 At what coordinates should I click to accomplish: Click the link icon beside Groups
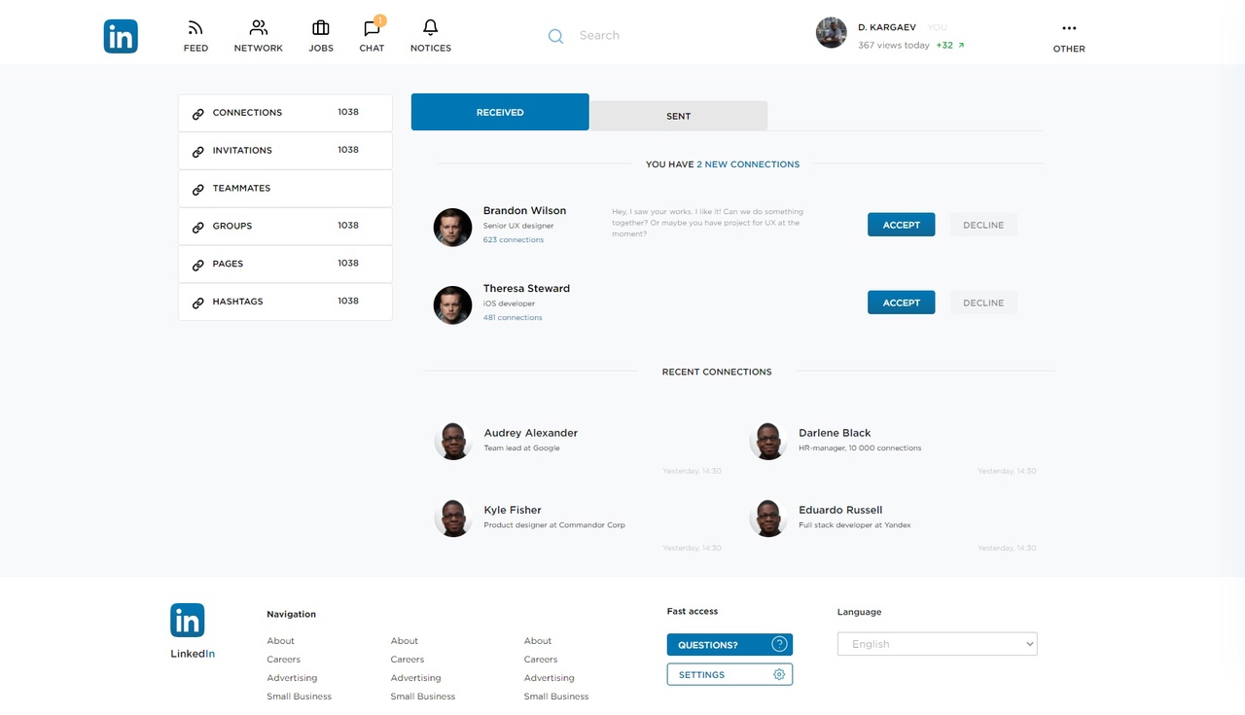[197, 227]
